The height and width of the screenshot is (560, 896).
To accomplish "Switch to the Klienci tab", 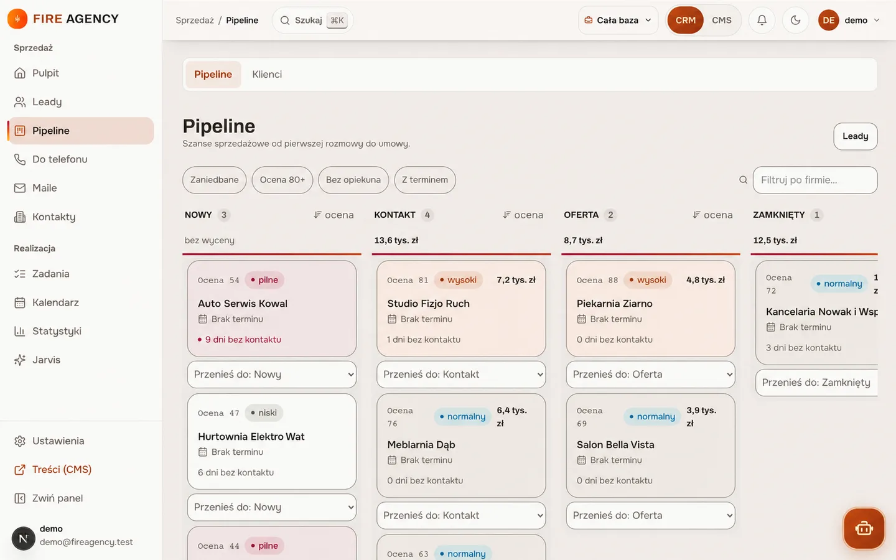I will 267,74.
